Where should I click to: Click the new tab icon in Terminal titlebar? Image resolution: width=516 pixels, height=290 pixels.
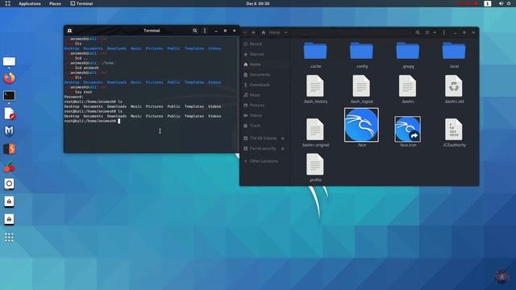(x=70, y=31)
